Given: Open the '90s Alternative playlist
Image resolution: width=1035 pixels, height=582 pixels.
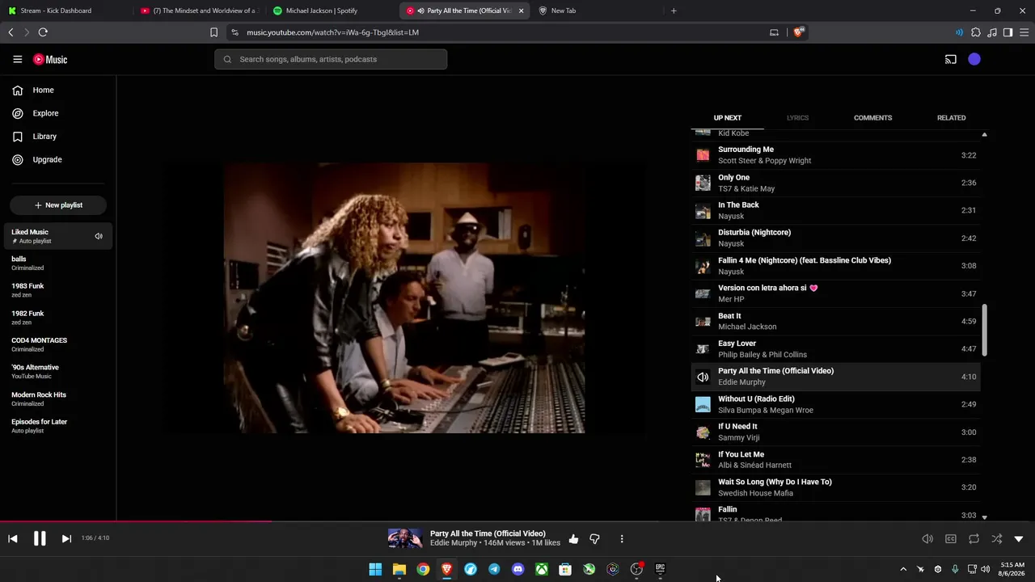Looking at the screenshot, I should click(x=58, y=372).
